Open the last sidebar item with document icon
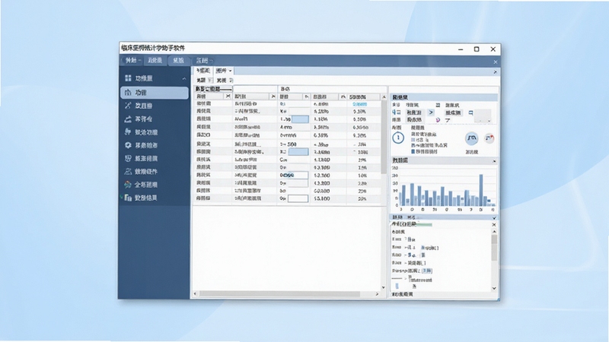609x342 pixels. click(x=155, y=198)
